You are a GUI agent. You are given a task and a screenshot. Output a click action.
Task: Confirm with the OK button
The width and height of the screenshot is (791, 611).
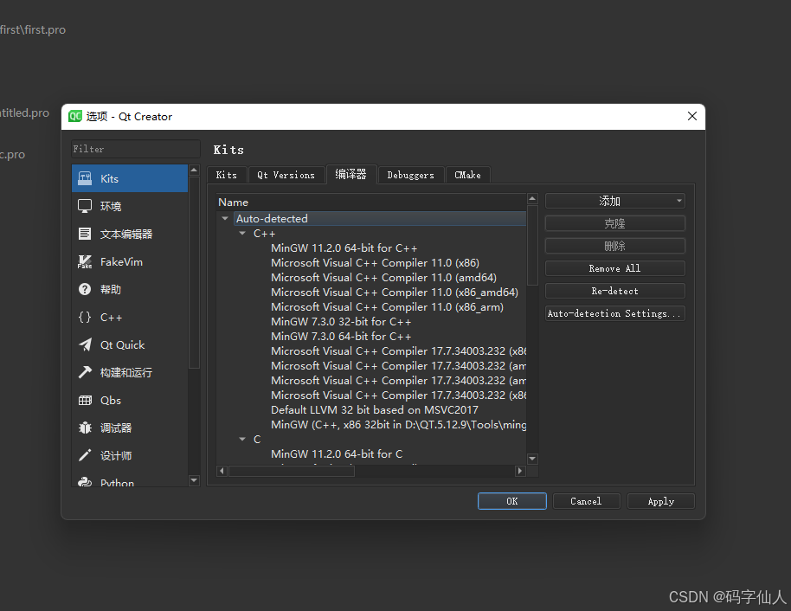click(512, 501)
